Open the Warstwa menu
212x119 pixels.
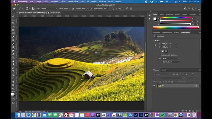[x=54, y=2]
